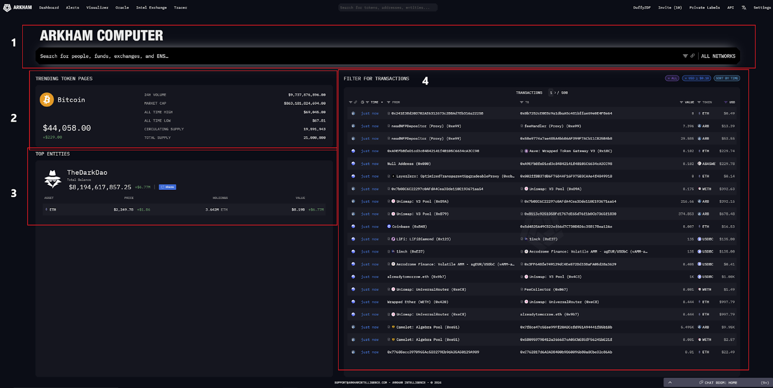Click the LayerZero OptimizedTransparentUpgradeableProxy sender
The height and width of the screenshot is (388, 773).
455,176
